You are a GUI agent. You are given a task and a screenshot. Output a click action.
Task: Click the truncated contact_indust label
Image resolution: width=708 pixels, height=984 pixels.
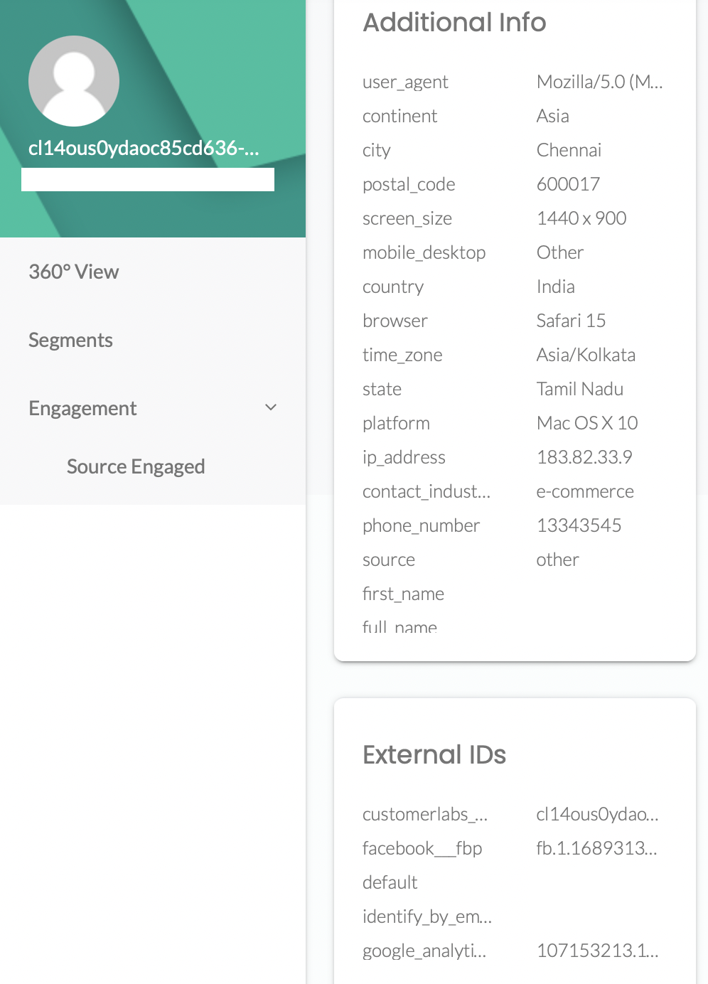tap(427, 491)
